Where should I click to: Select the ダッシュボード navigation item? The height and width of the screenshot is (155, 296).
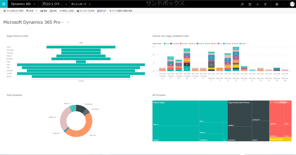pyautogui.click(x=79, y=4)
